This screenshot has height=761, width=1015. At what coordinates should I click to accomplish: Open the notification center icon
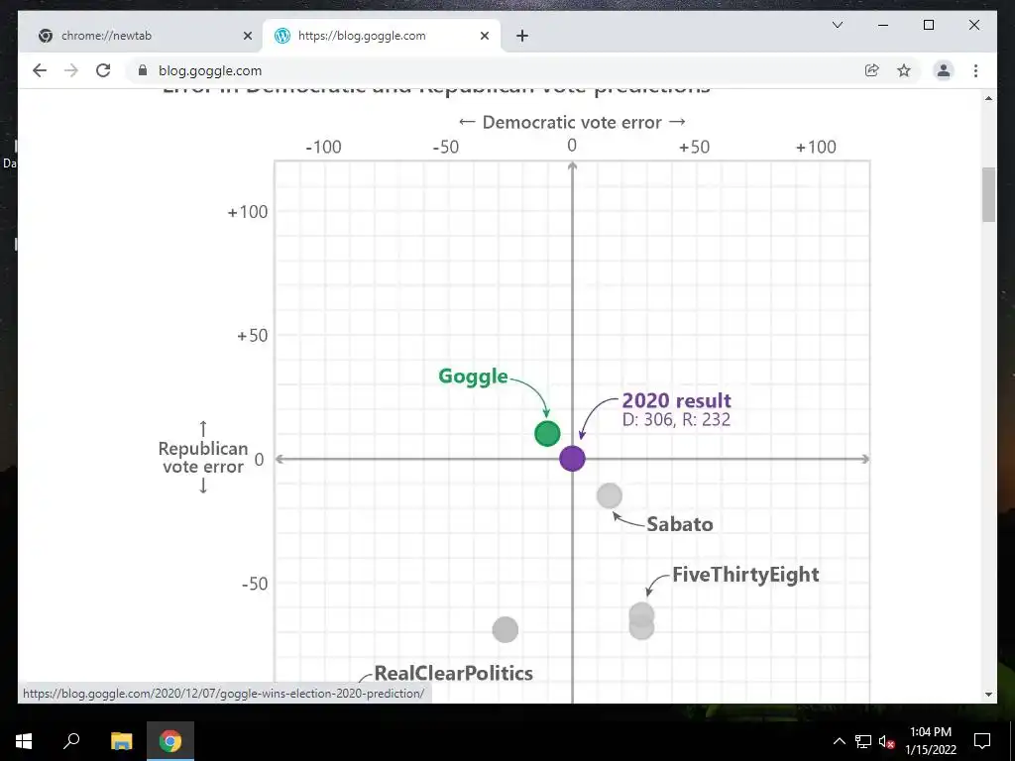tap(982, 741)
